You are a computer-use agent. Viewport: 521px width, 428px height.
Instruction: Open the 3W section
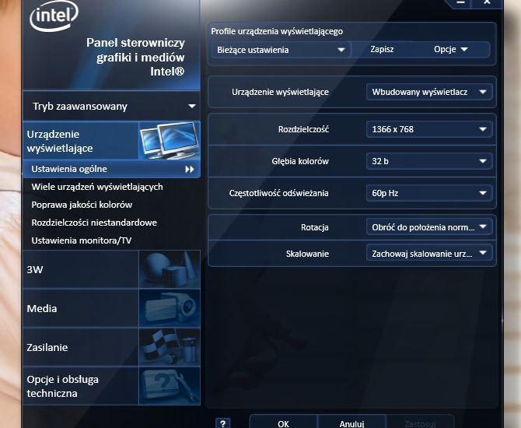[x=112, y=269]
